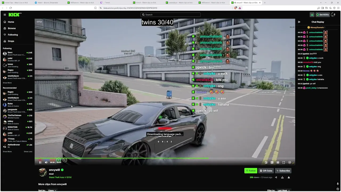Open TimTheTatman channel in Recommended
Screen dimensions: 341x192
pos(17,117)
